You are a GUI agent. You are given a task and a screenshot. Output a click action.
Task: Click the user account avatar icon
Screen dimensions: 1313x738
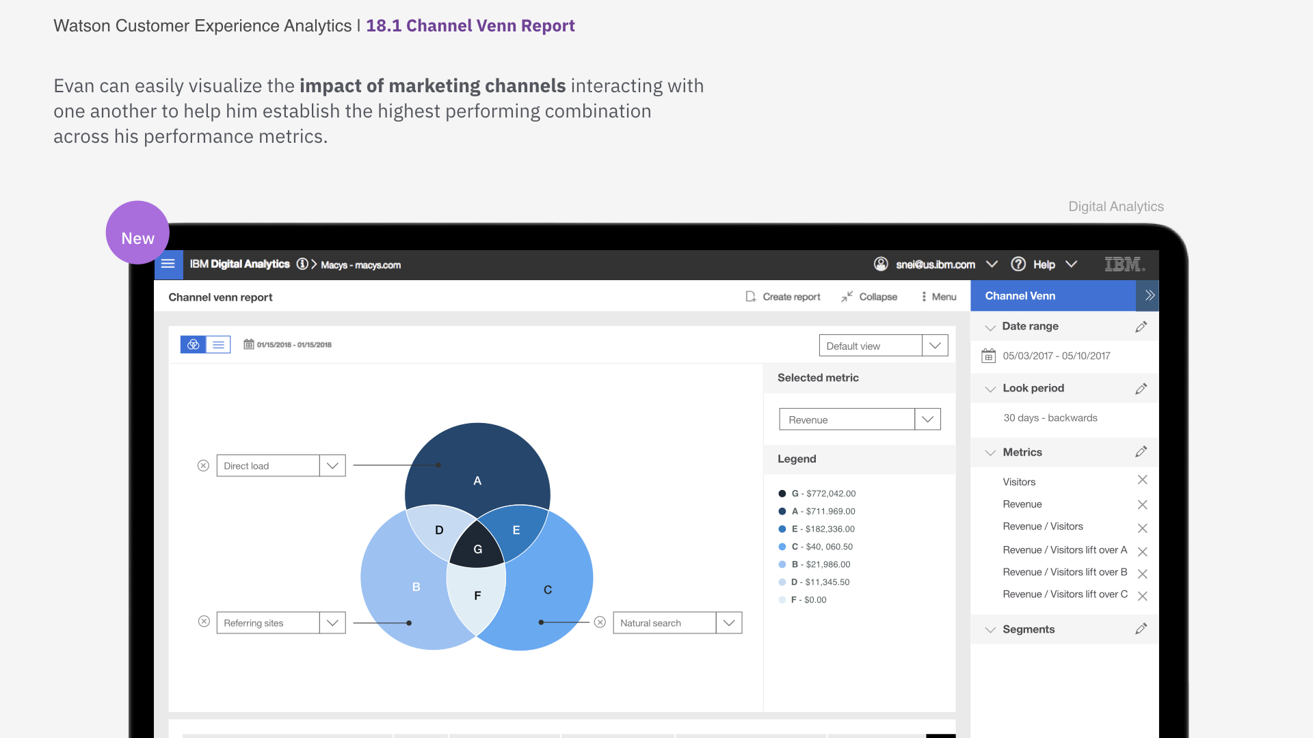[881, 264]
